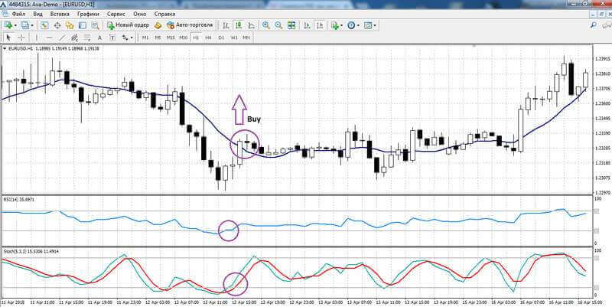Select the Trendline tool

[62, 38]
